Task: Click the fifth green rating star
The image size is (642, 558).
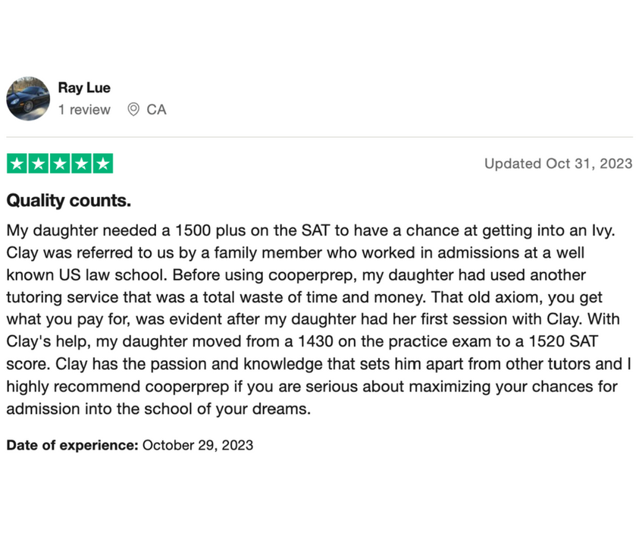Action: tap(103, 164)
